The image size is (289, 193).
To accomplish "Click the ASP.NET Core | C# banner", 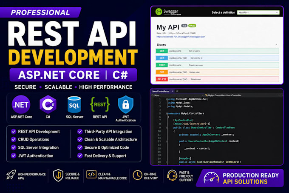I will point(74,75).
